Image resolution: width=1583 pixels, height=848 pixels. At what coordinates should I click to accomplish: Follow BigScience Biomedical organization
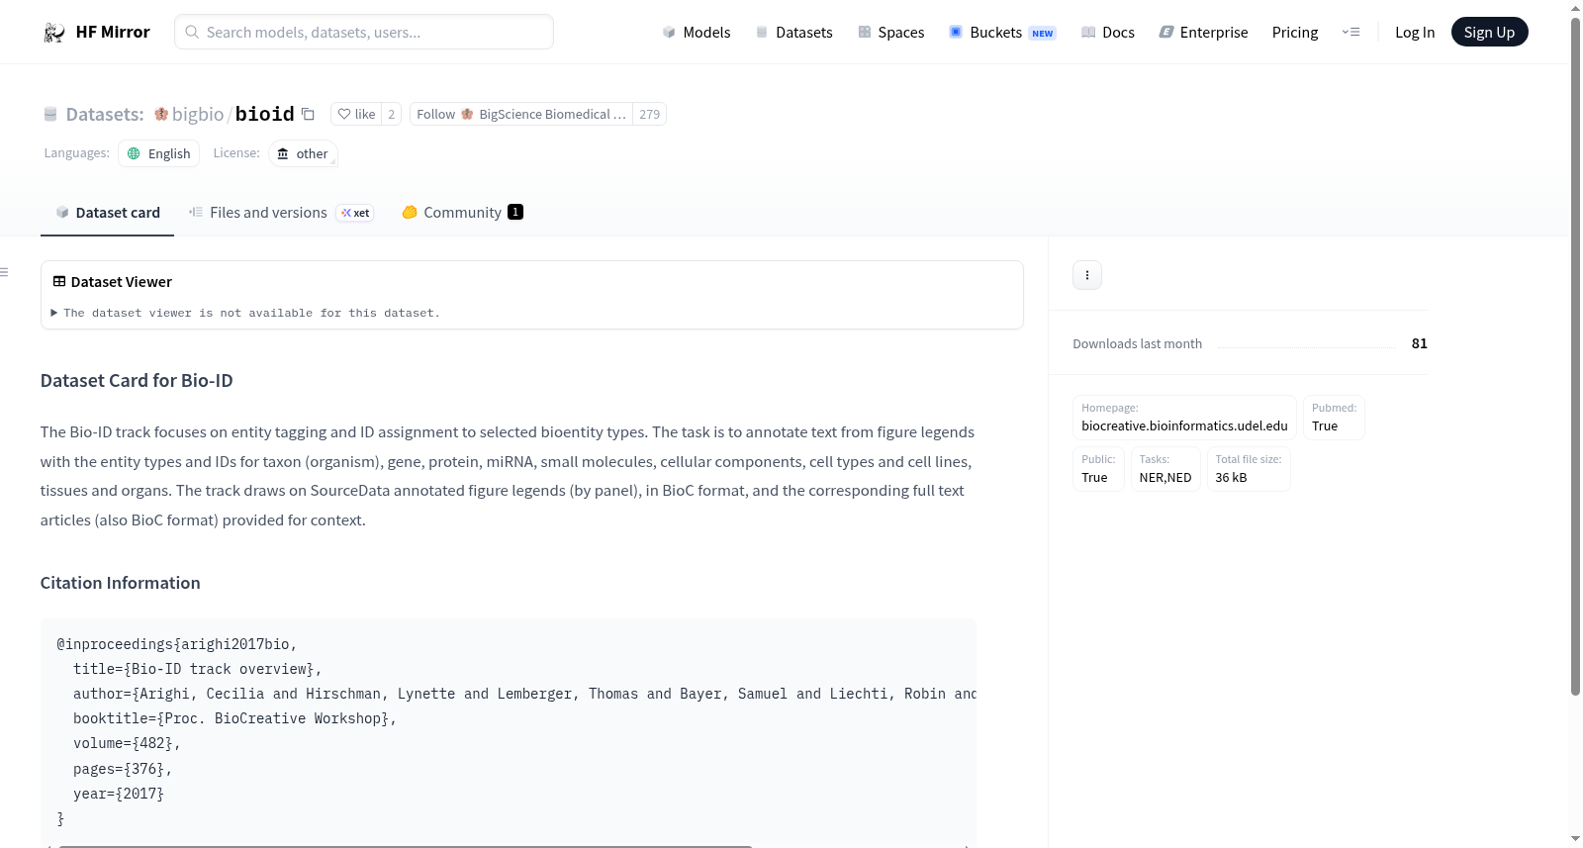(x=521, y=114)
